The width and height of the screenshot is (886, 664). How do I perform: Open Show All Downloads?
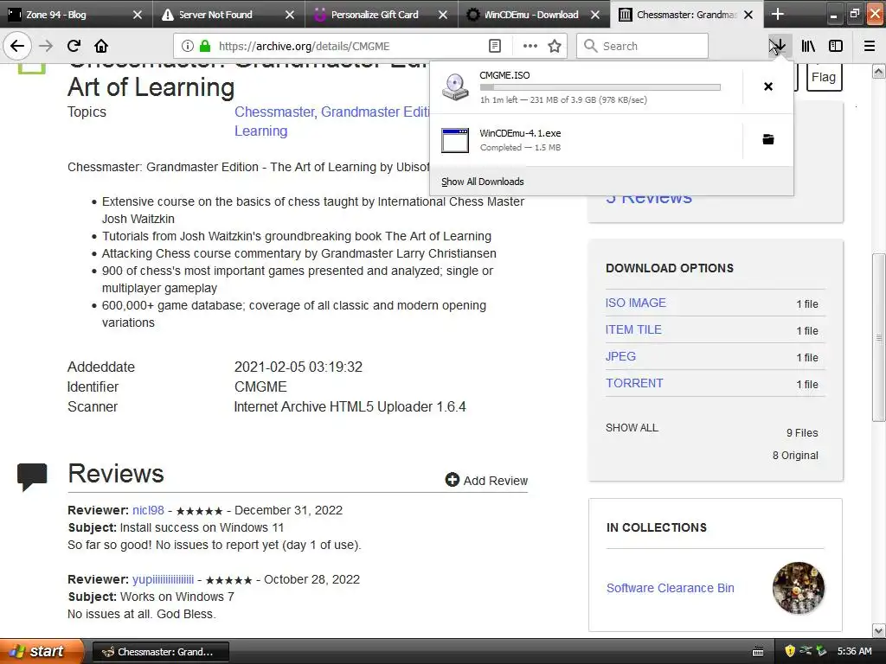[483, 182]
